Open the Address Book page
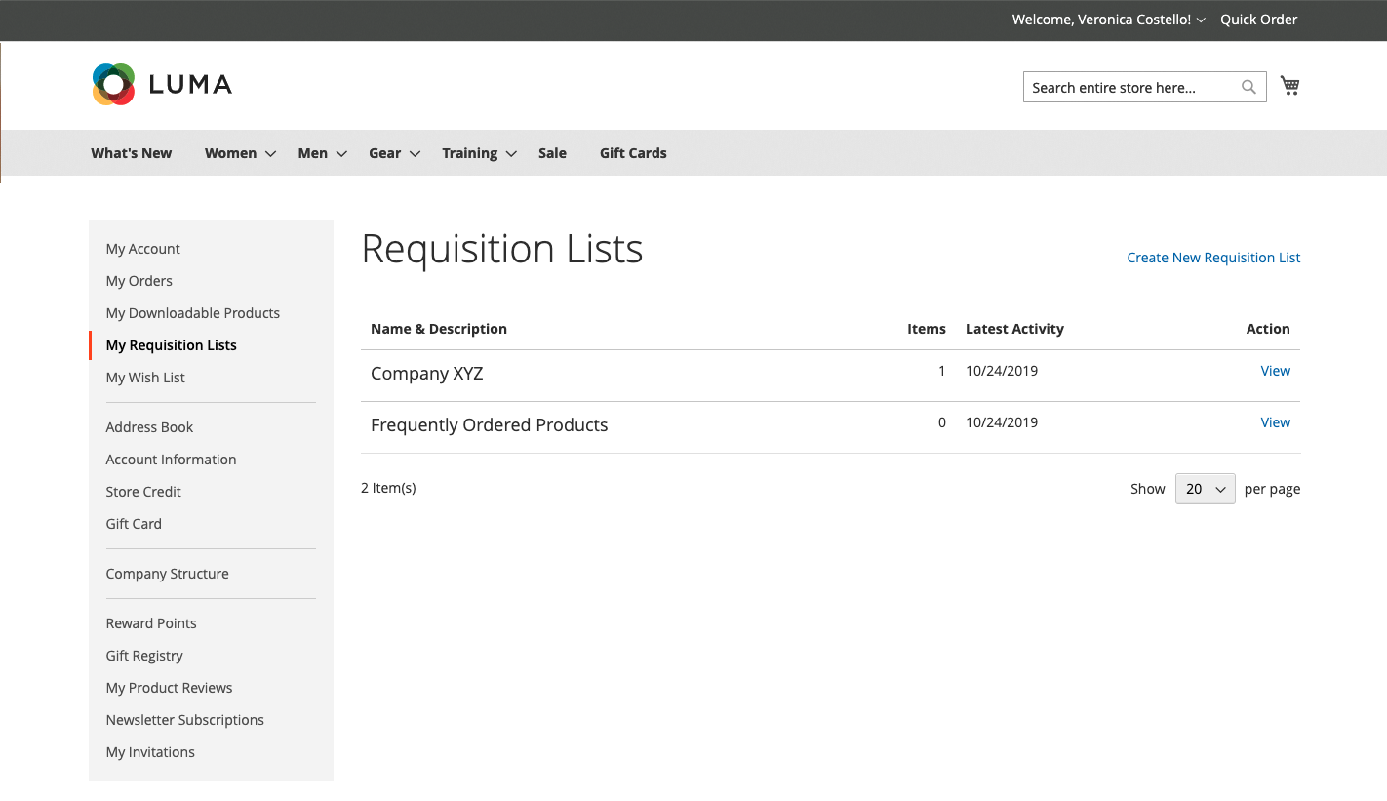The width and height of the screenshot is (1387, 801). coord(149,426)
